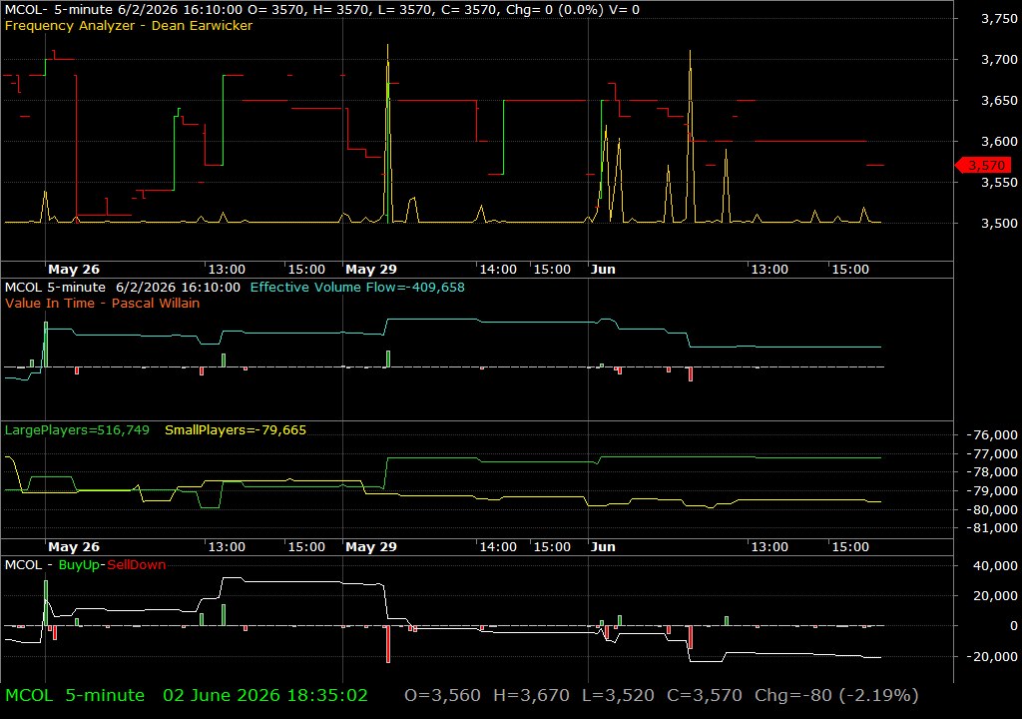Click 'May 29' on the lower time axis
The image size is (1022, 719).
[371, 547]
